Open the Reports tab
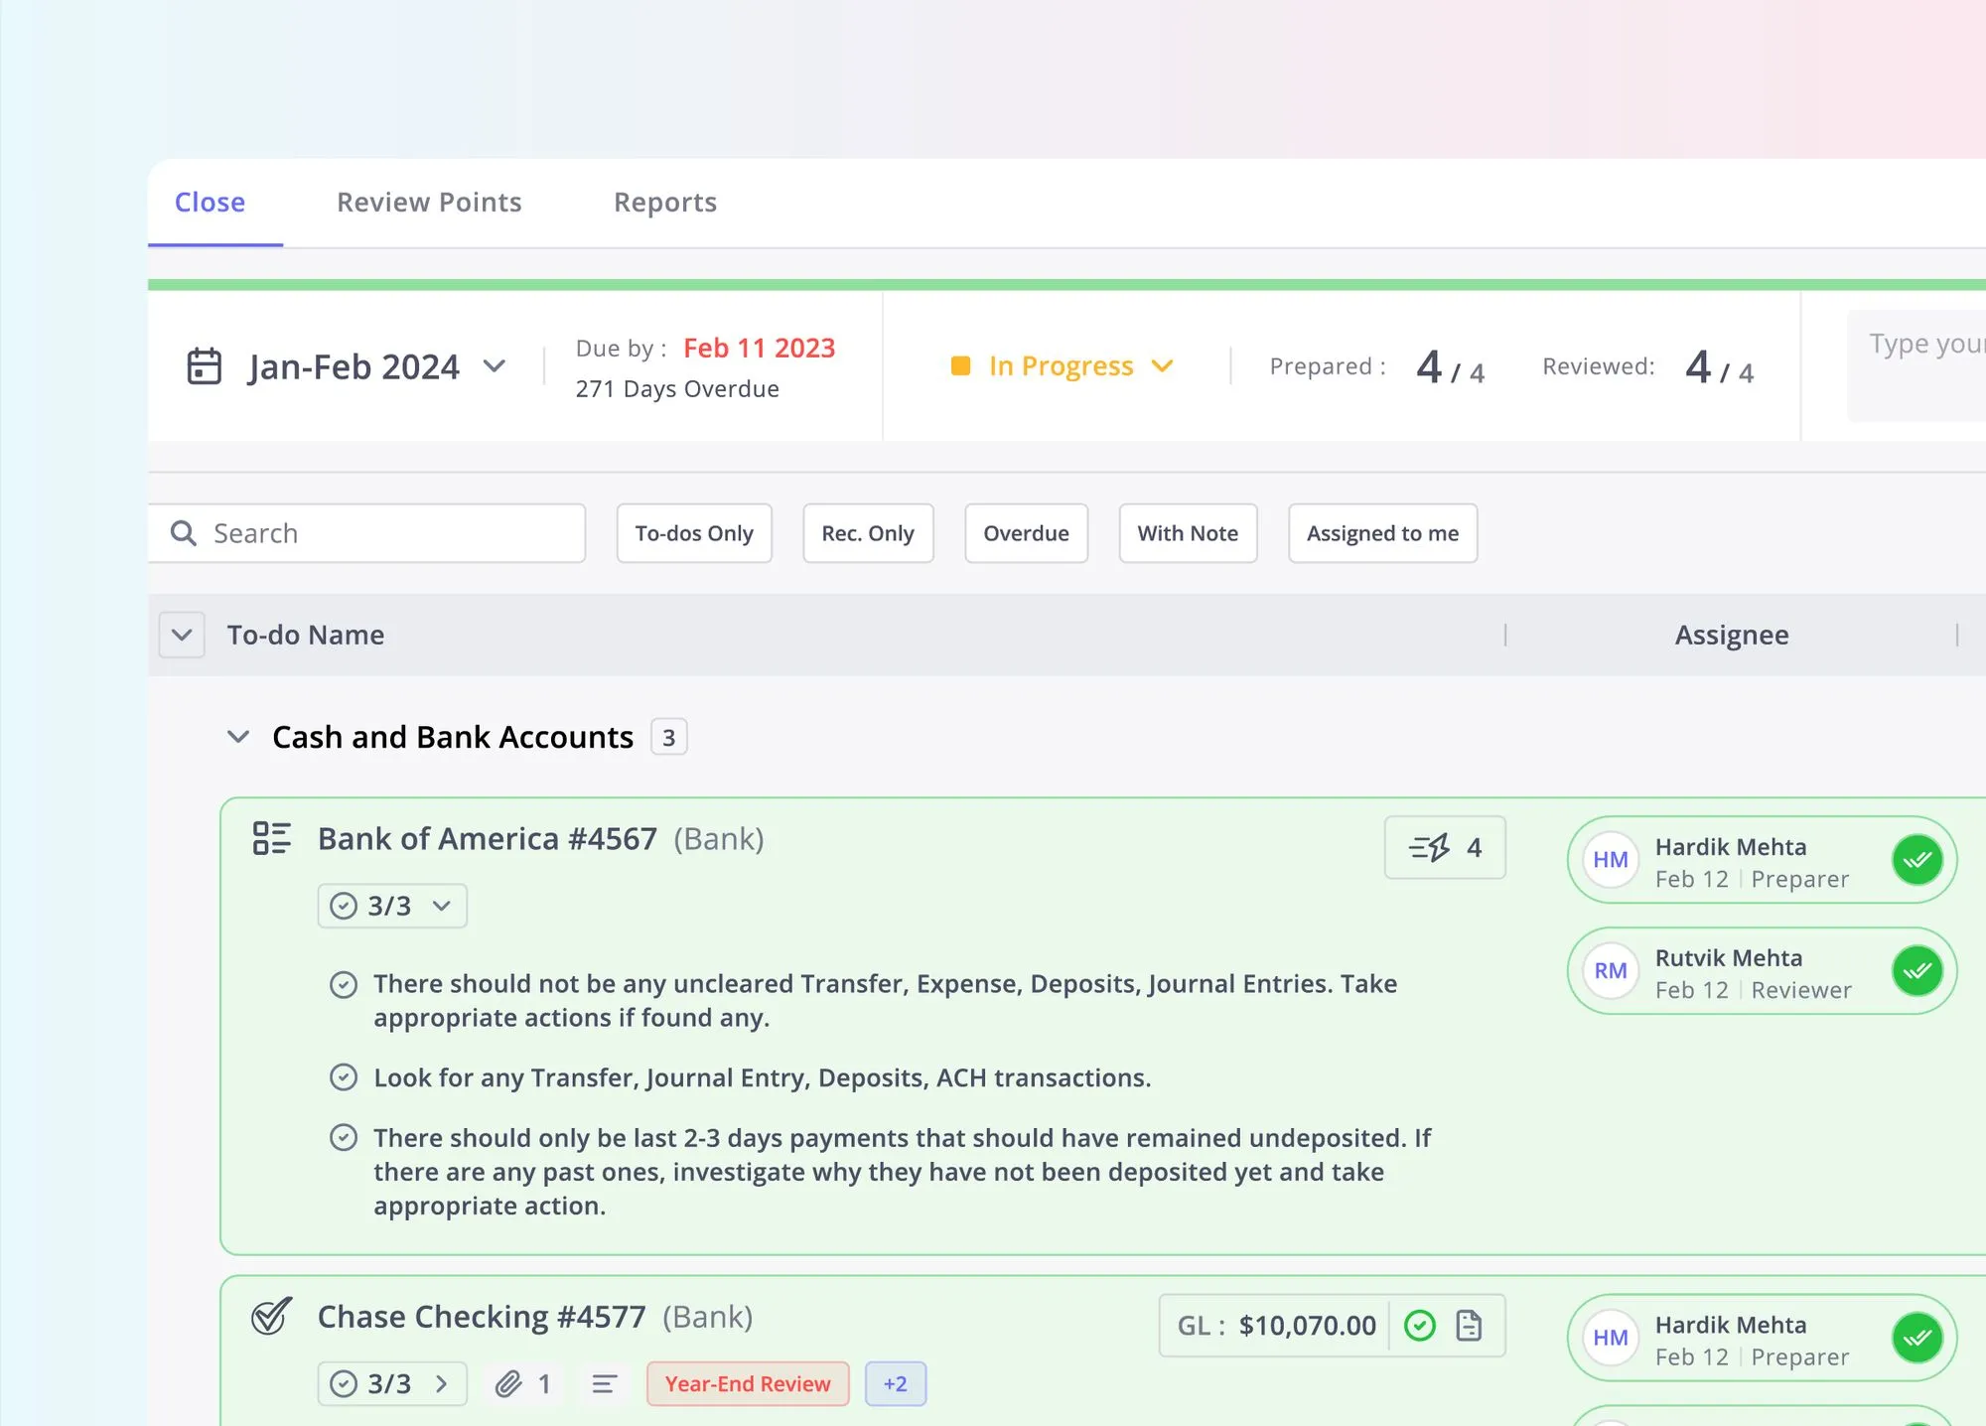 point(664,203)
